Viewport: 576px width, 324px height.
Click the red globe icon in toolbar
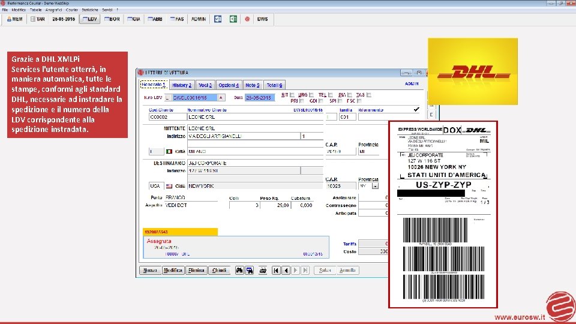[x=247, y=19]
